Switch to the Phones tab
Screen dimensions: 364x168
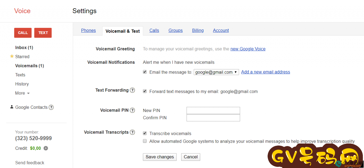coord(88,30)
